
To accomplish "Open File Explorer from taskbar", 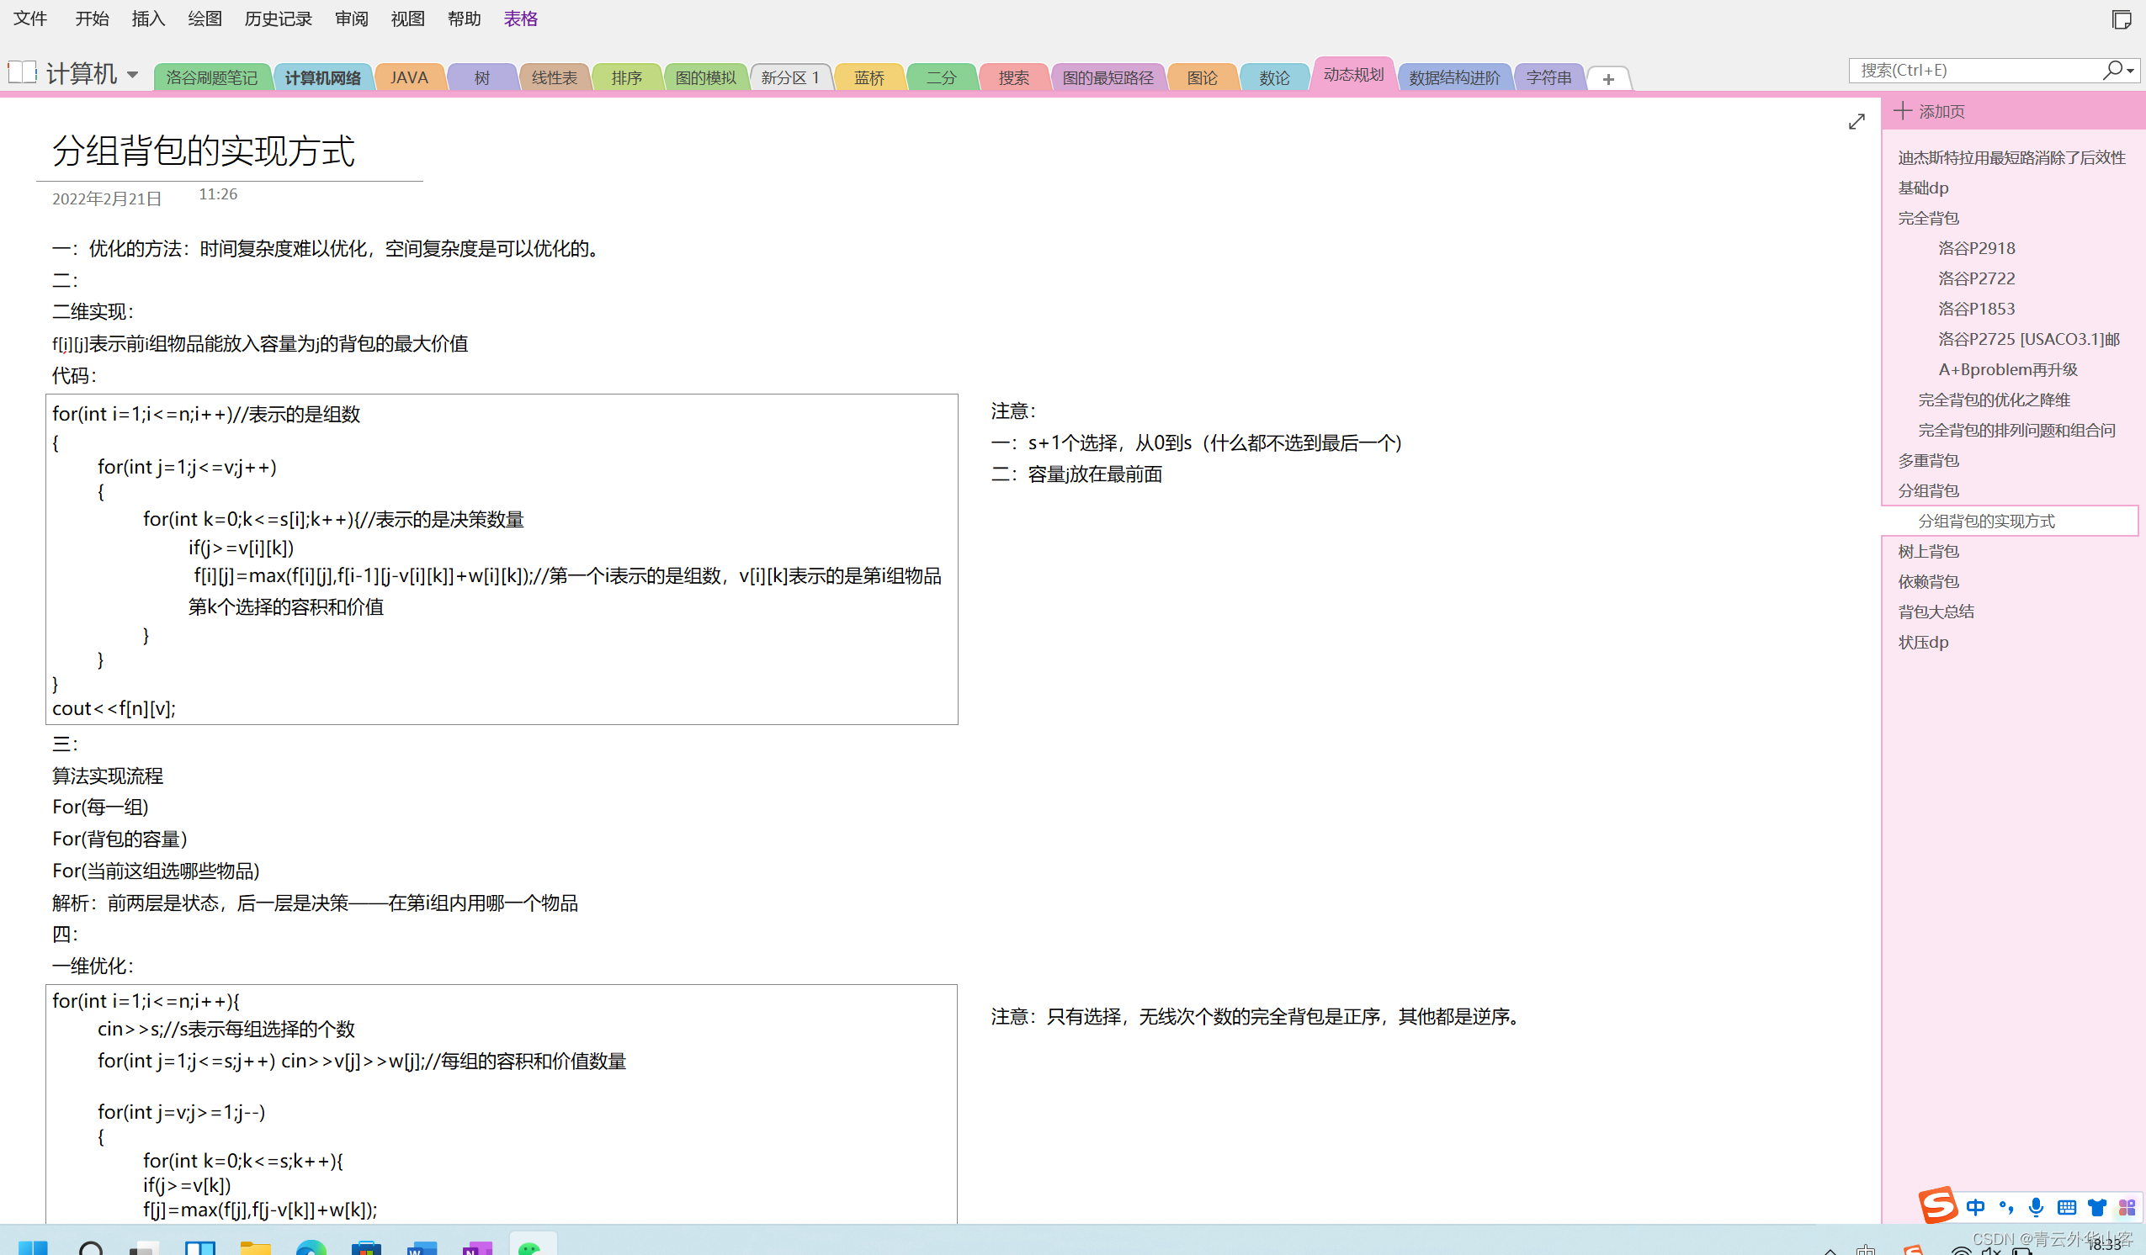I will (255, 1247).
